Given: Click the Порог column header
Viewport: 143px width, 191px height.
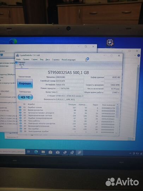Looking at the screenshot, I should click(95, 105).
